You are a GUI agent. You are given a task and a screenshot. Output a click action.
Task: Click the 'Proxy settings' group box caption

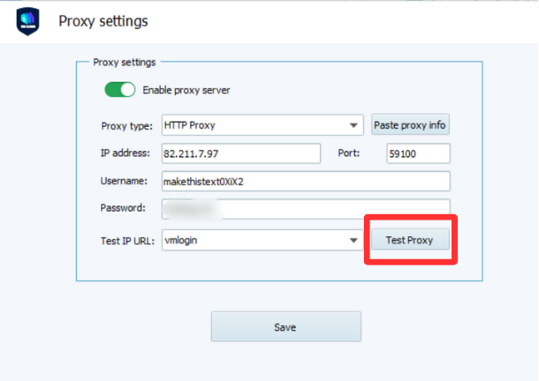[125, 63]
